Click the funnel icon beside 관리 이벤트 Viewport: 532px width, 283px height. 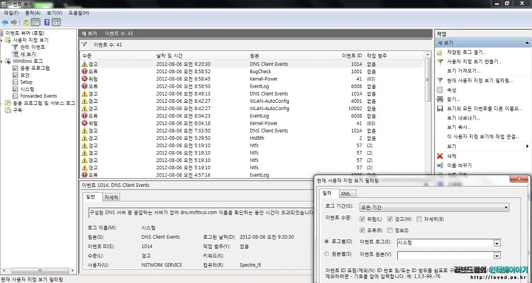[15, 47]
